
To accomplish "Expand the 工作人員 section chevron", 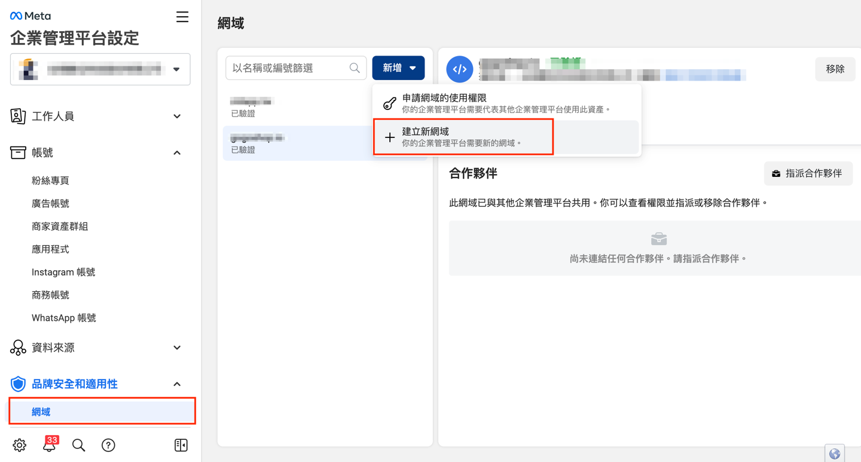I will pyautogui.click(x=177, y=116).
